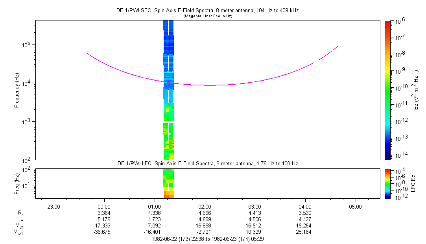Click the Re value 4.666

coord(205,213)
